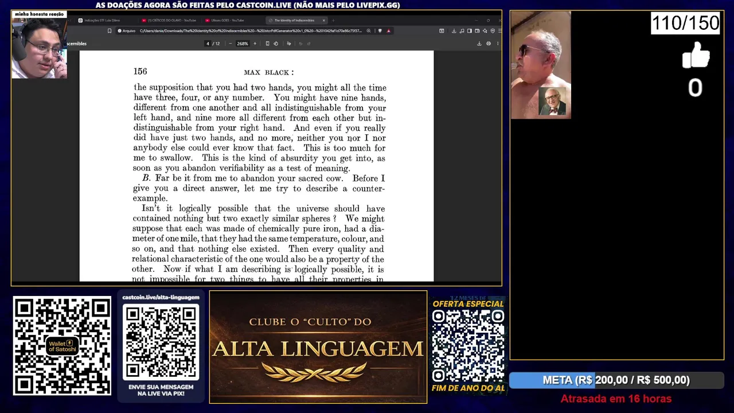Open the Brave Wallet icon
734x413 pixels.
point(477,31)
